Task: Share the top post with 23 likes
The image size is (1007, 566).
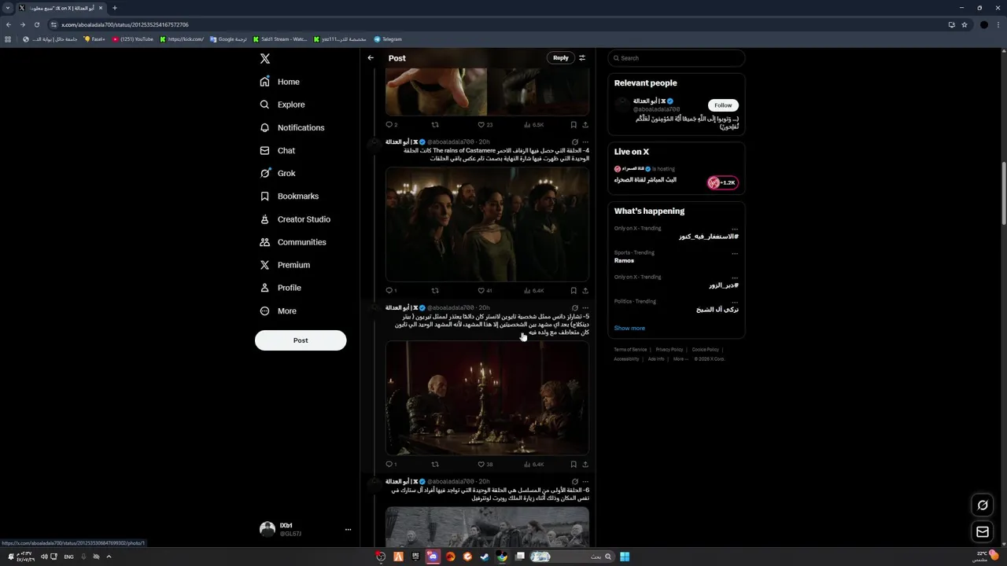Action: click(585, 124)
